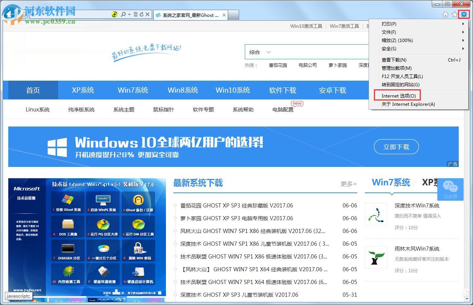Viewport: 473px width, 305px height.
Task: Click the new badge on 电脑配置
Action: [297, 103]
